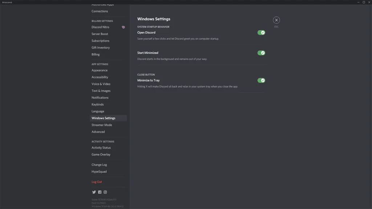Open the Activity Status settings
The image size is (372, 209).
tap(101, 148)
